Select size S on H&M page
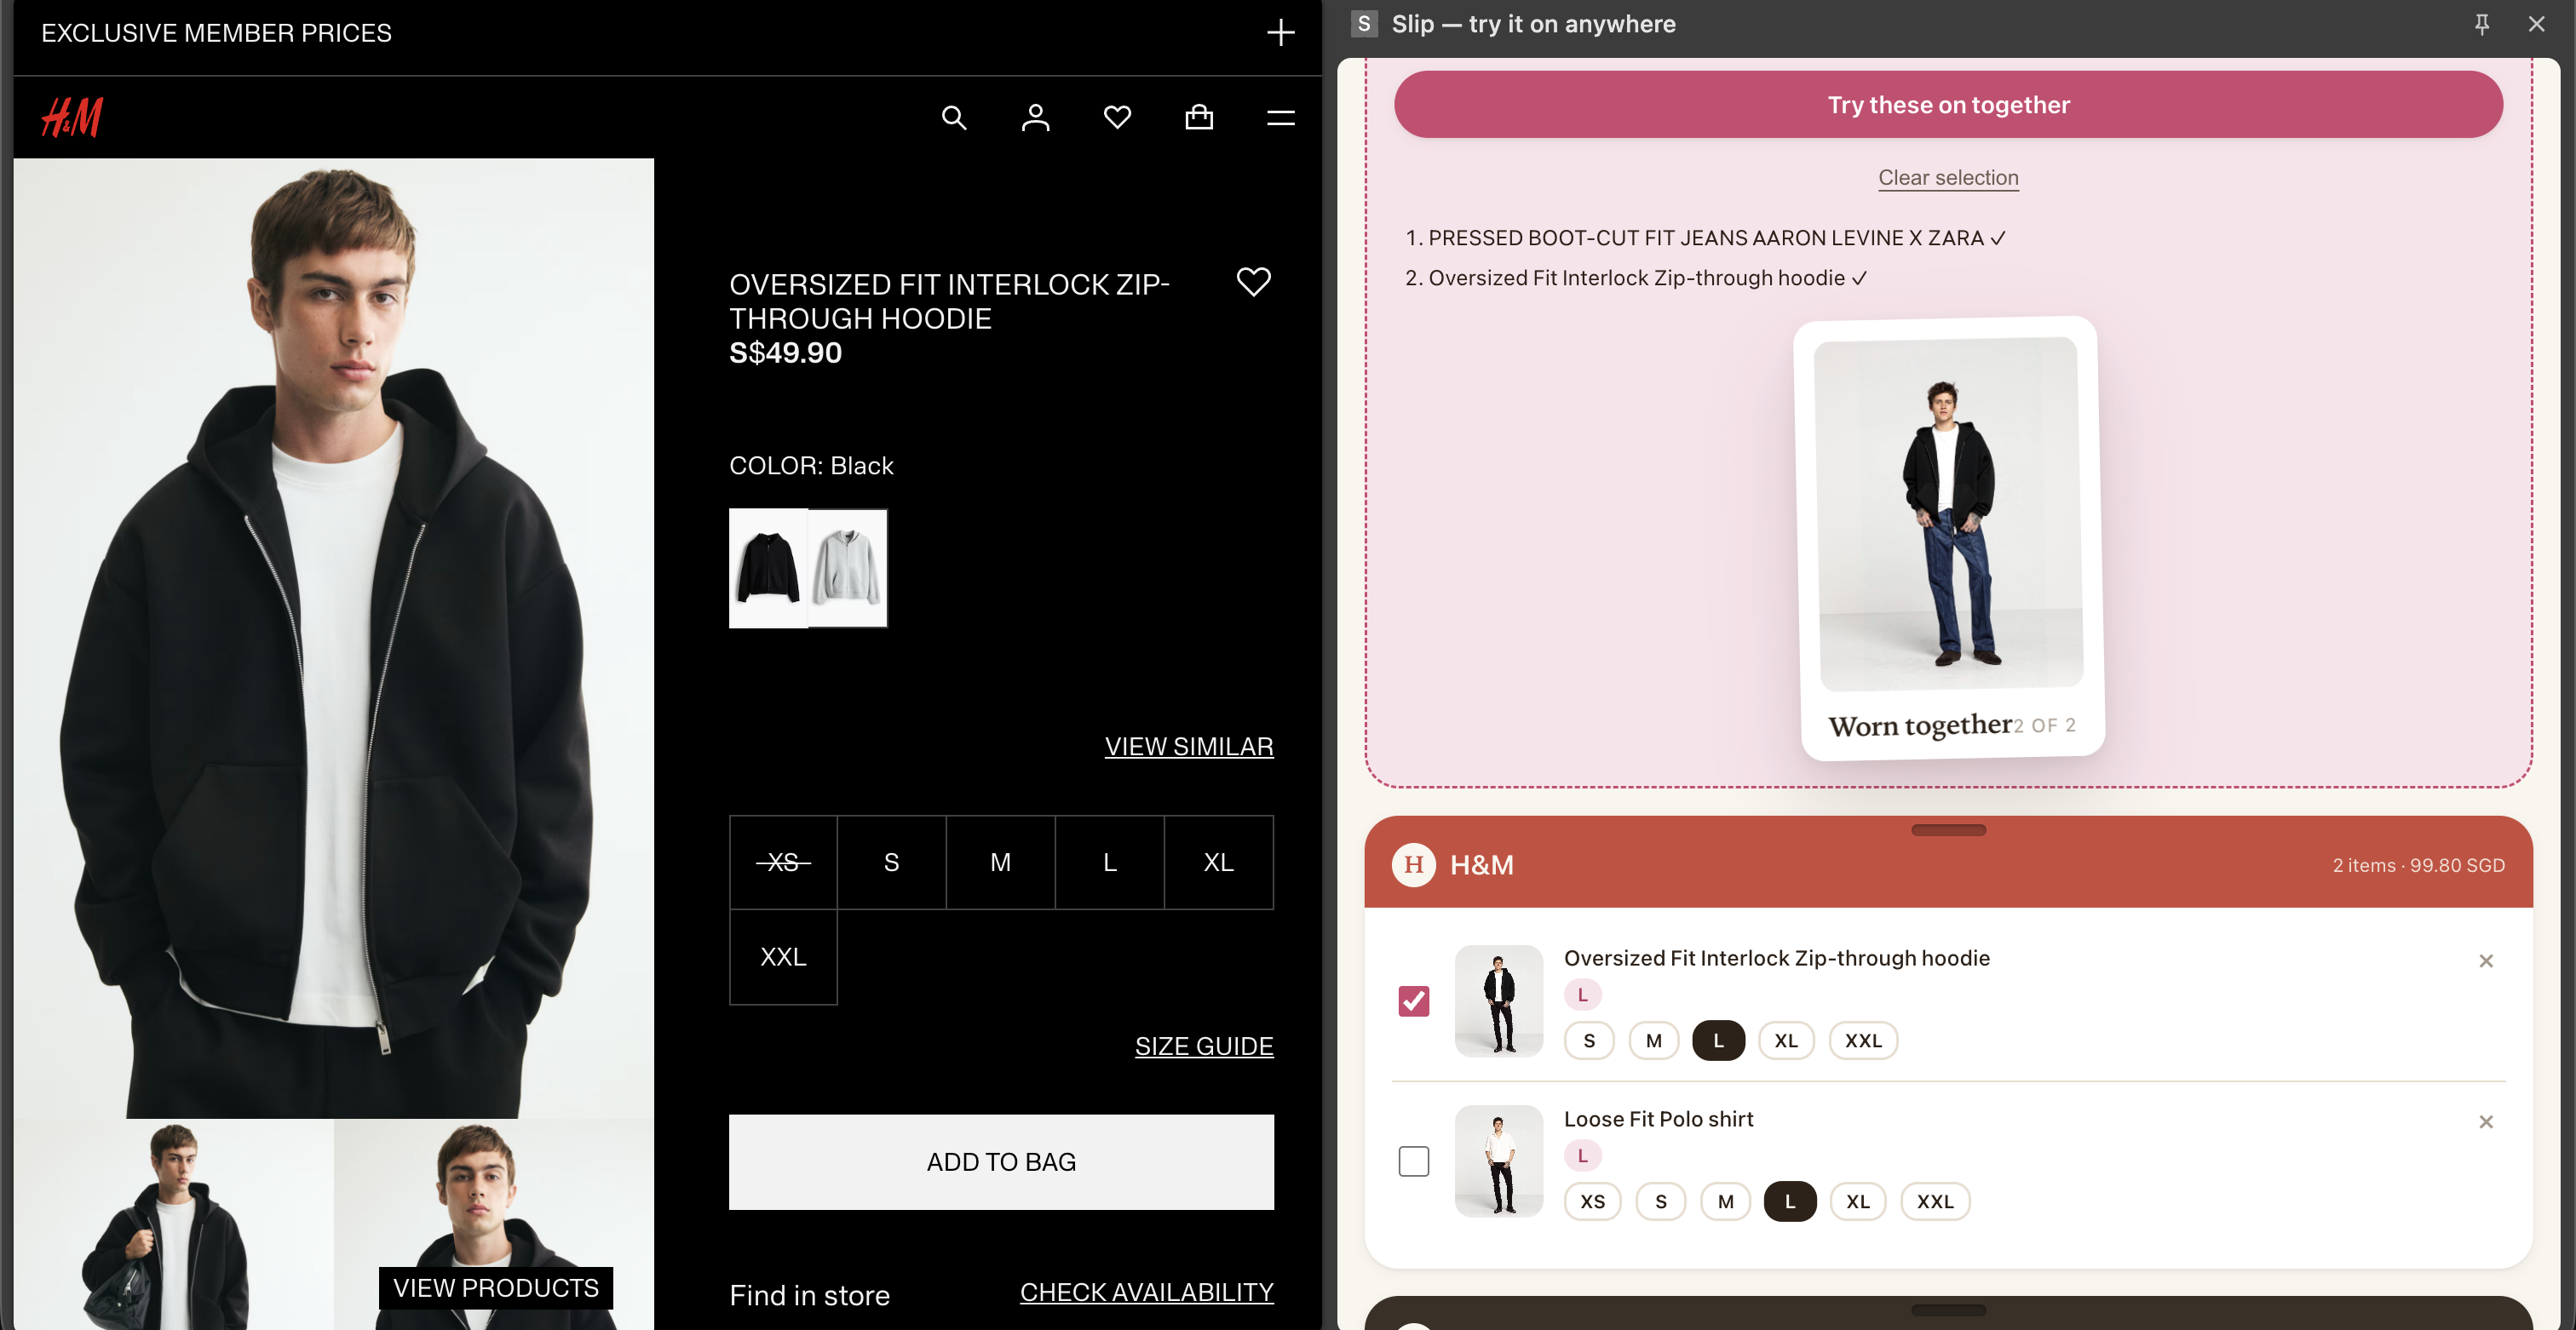Viewport: 2576px width, 1330px height. click(891, 863)
